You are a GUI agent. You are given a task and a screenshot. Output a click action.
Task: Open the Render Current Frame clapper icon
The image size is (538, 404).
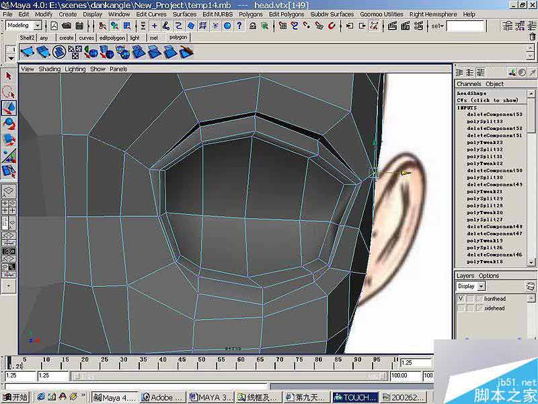(392, 26)
